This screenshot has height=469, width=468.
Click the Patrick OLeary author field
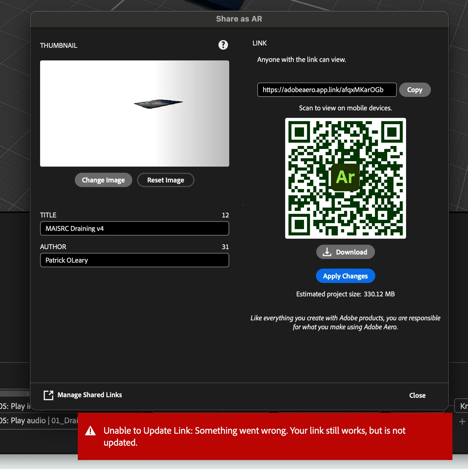click(135, 260)
